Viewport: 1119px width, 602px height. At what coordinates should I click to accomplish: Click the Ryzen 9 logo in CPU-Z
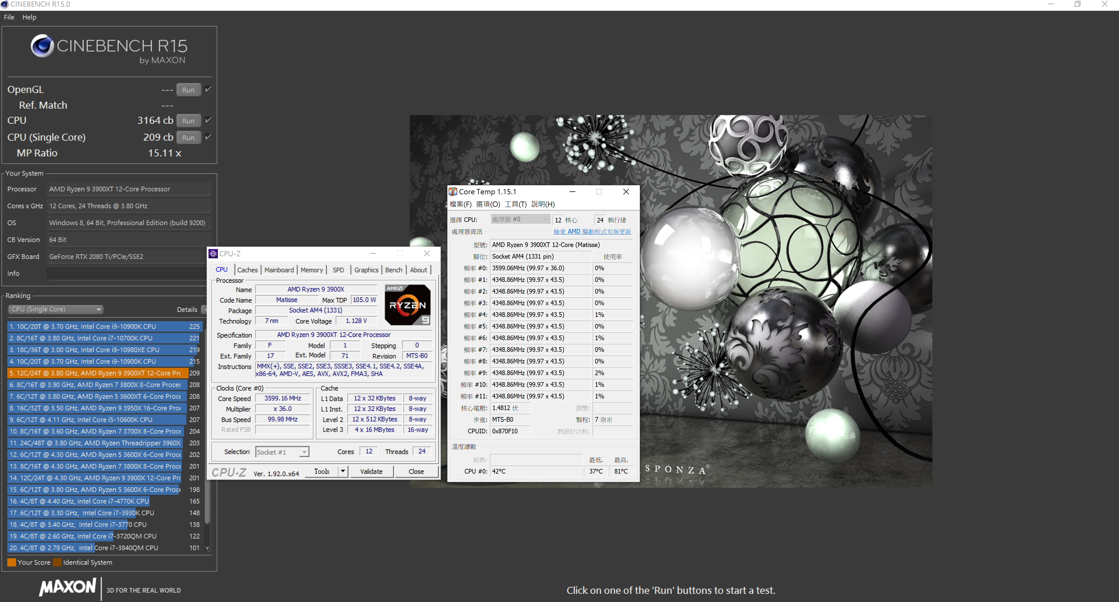tap(407, 305)
